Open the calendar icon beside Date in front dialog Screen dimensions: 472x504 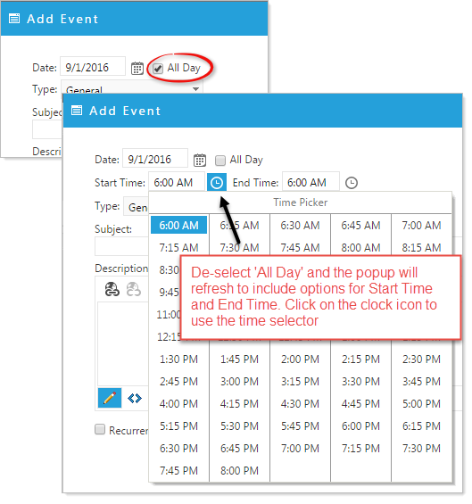click(x=200, y=160)
